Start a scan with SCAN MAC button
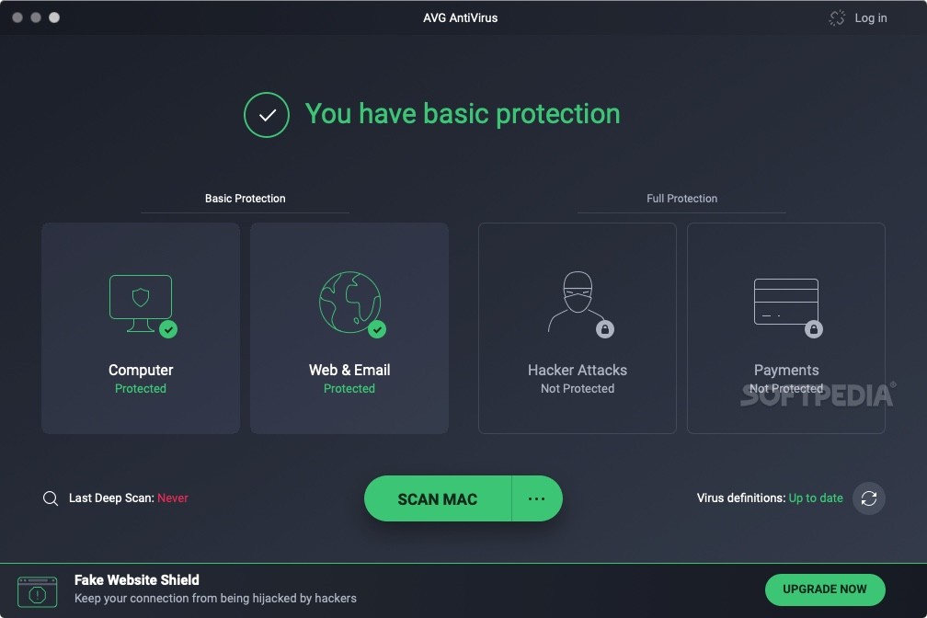Screen dimensions: 927x618 tap(438, 499)
